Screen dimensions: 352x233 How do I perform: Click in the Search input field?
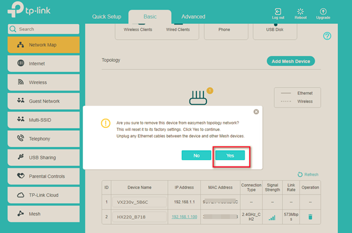[x=43, y=29]
